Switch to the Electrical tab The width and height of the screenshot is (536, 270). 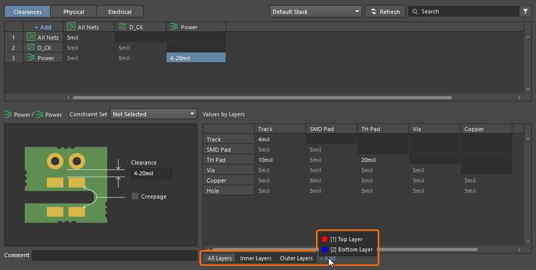point(120,11)
